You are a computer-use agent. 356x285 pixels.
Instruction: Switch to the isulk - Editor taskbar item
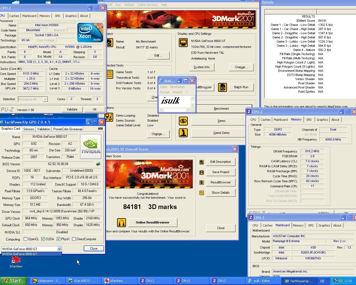tap(264, 281)
